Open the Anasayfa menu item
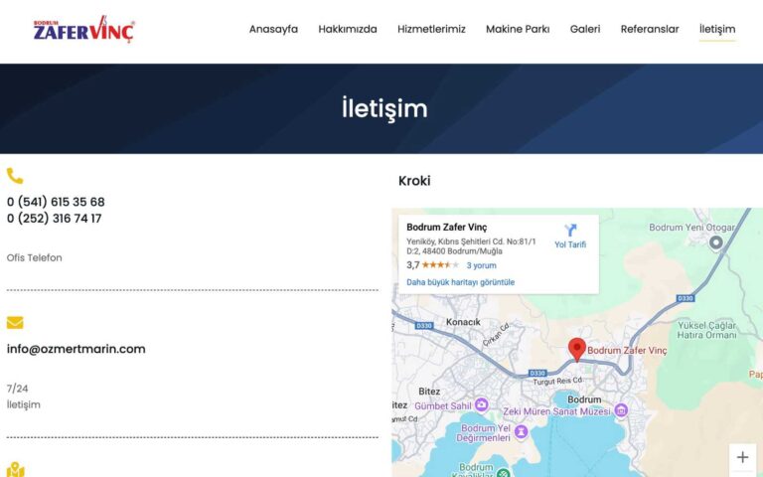Image resolution: width=763 pixels, height=477 pixels. pos(273,30)
